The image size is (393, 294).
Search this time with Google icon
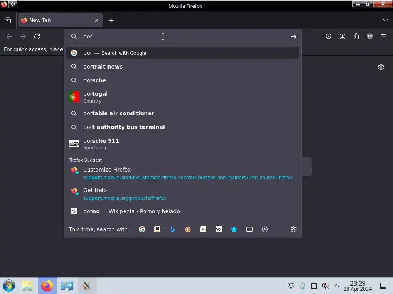[x=142, y=229]
